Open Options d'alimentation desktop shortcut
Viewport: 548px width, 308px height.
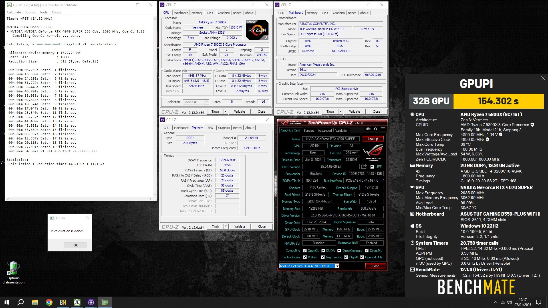[x=13, y=273]
